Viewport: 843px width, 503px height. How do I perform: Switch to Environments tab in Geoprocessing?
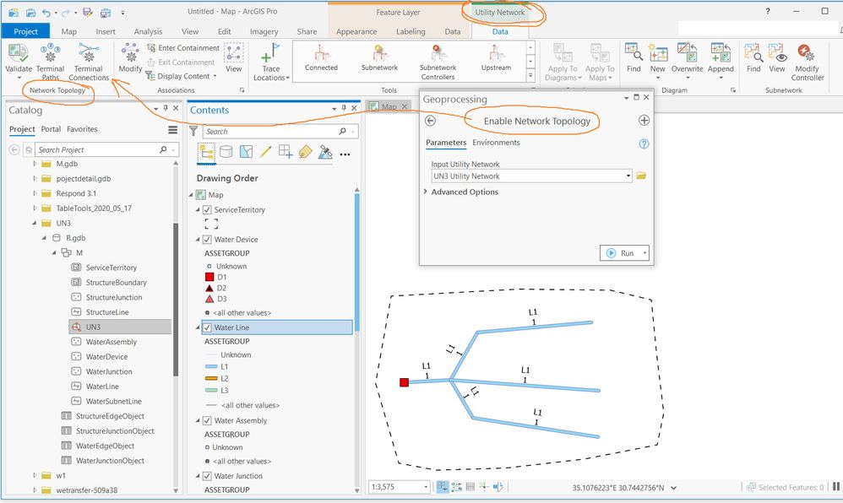coord(496,143)
